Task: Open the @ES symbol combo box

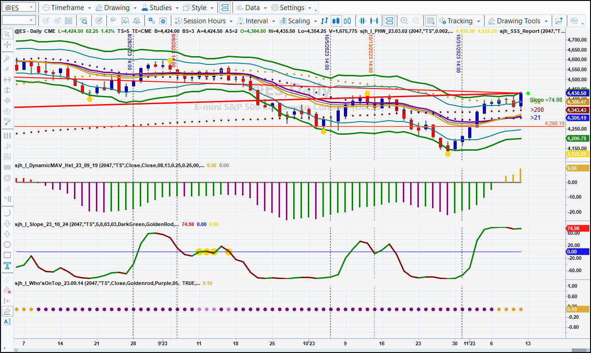Action: pos(19,7)
